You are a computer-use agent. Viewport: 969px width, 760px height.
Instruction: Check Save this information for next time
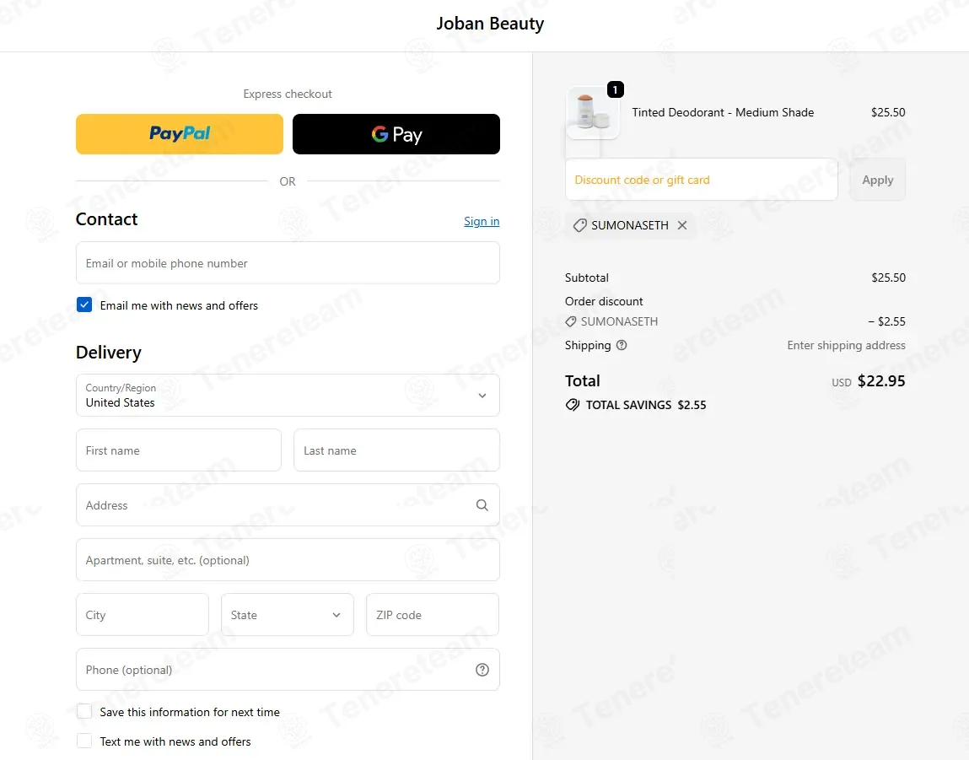[84, 711]
